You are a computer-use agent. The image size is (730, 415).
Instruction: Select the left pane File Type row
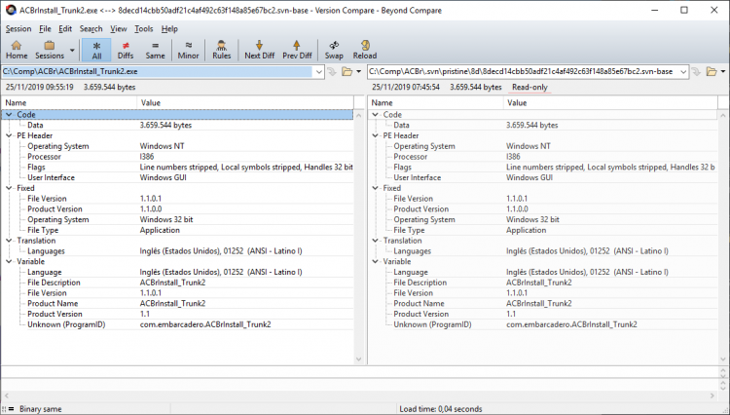pyautogui.click(x=177, y=230)
